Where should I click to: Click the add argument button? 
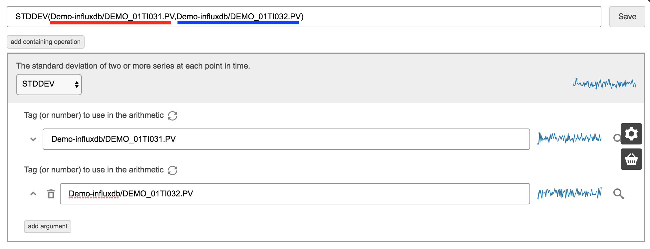click(x=48, y=226)
